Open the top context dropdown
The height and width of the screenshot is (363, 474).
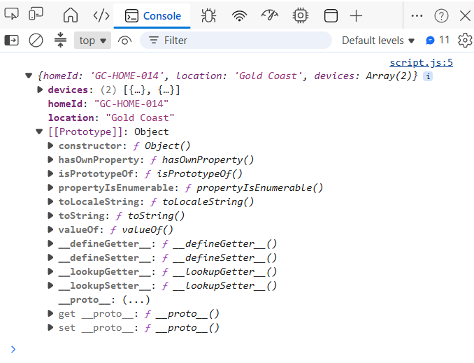pos(92,41)
